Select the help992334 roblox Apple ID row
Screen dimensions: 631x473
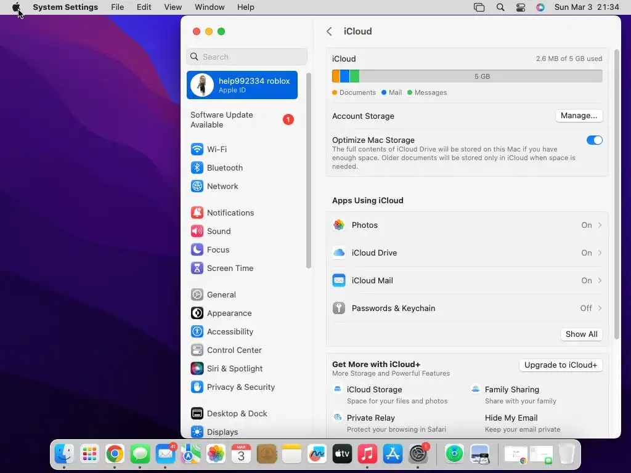tap(242, 85)
